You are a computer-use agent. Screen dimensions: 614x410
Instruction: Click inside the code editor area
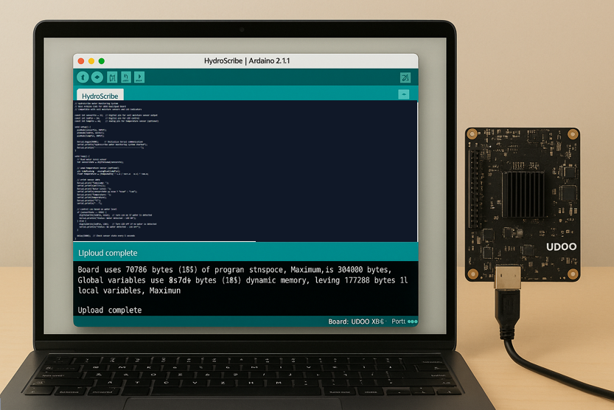245,171
